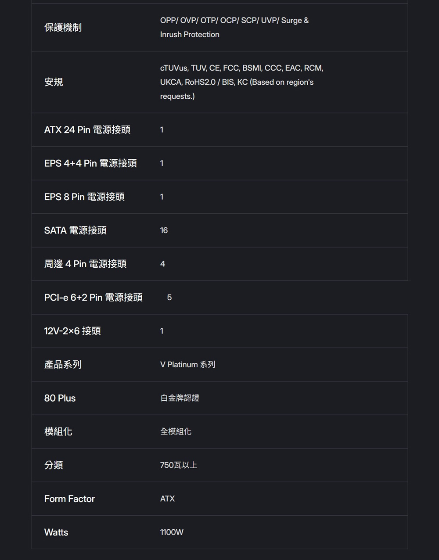The height and width of the screenshot is (560, 439).
Task: Select the ATX 24 Pin 電源接頭 label
Action: point(87,130)
